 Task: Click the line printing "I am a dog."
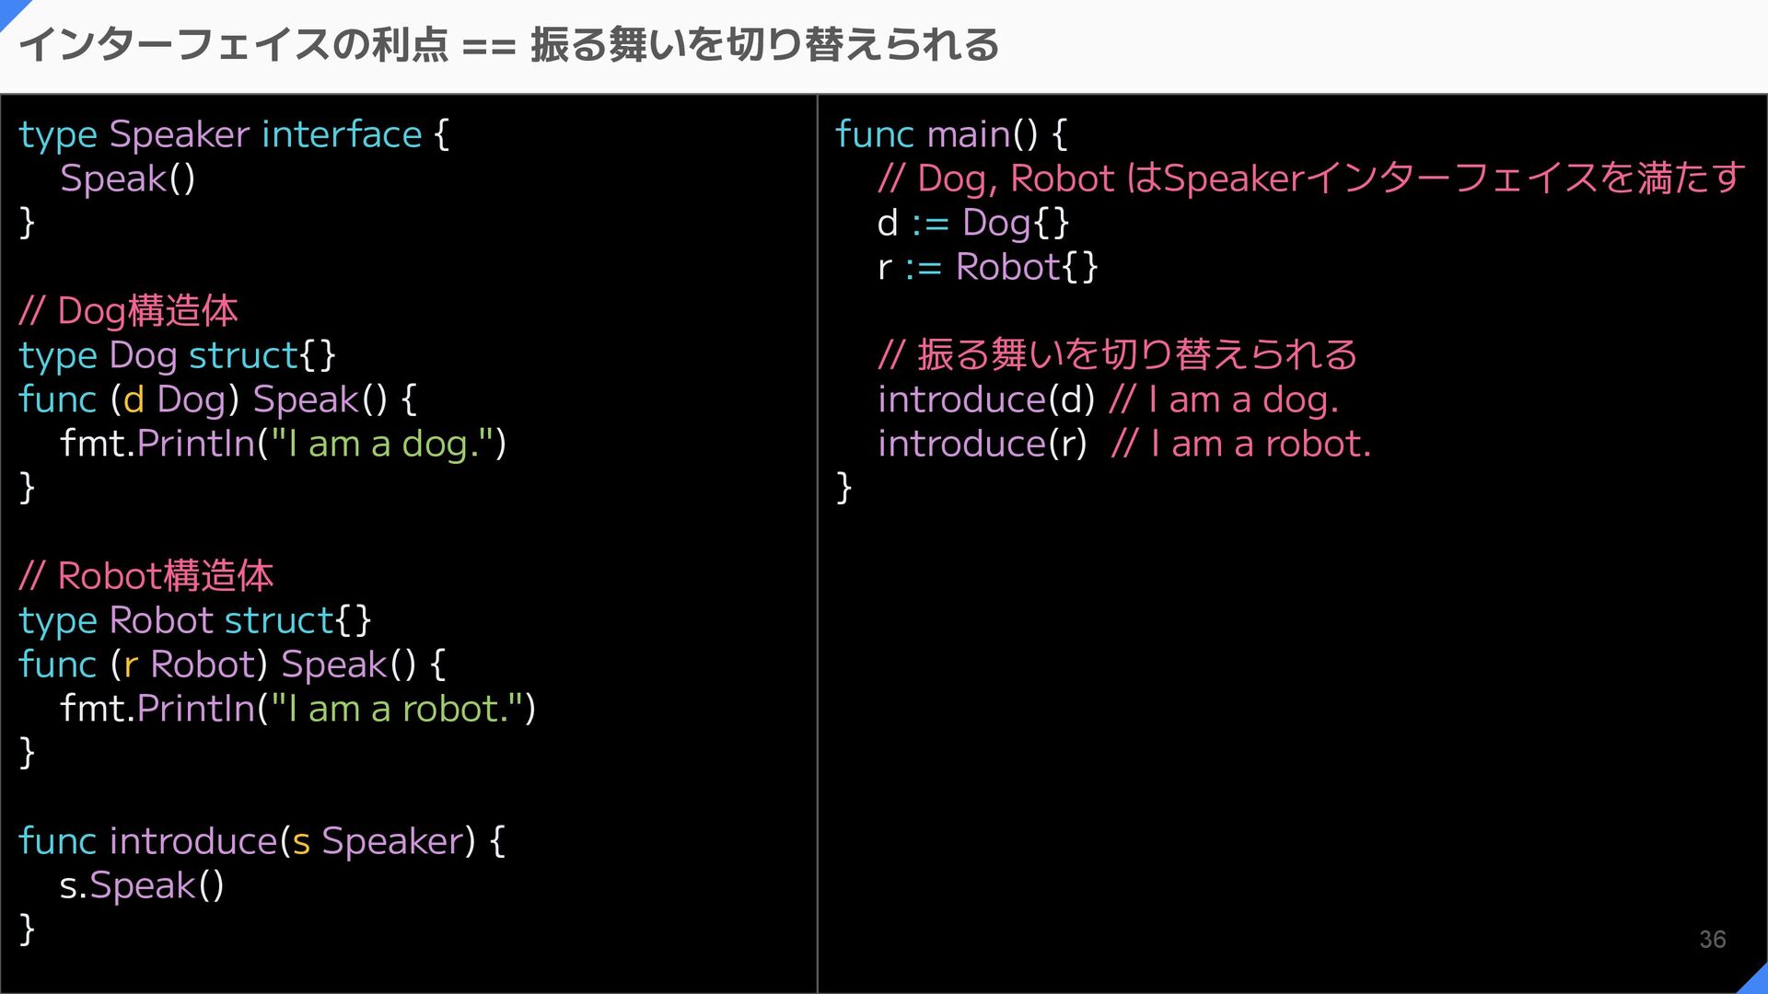coord(283,445)
